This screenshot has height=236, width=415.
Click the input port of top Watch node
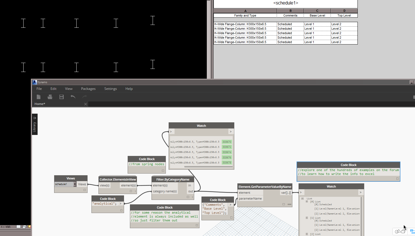(x=171, y=132)
